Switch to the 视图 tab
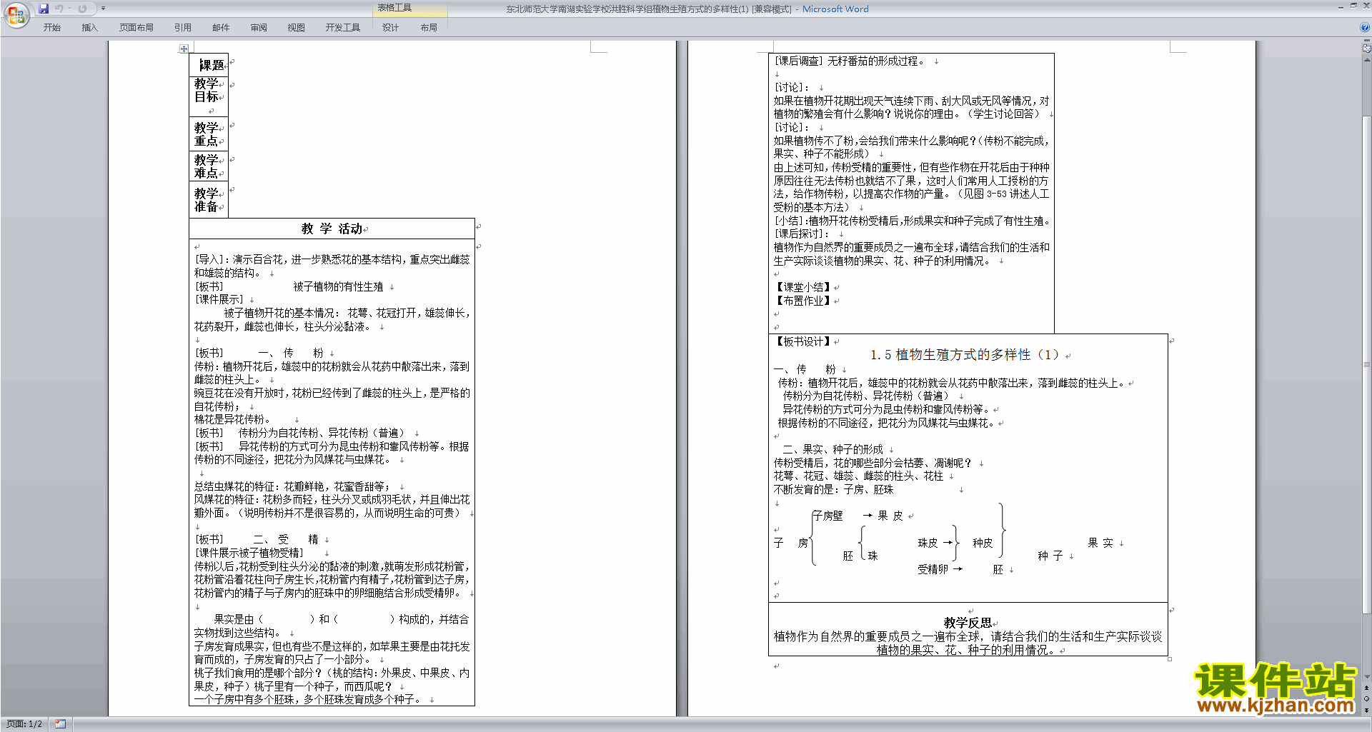Screen dimensions: 1372x732 [296, 27]
